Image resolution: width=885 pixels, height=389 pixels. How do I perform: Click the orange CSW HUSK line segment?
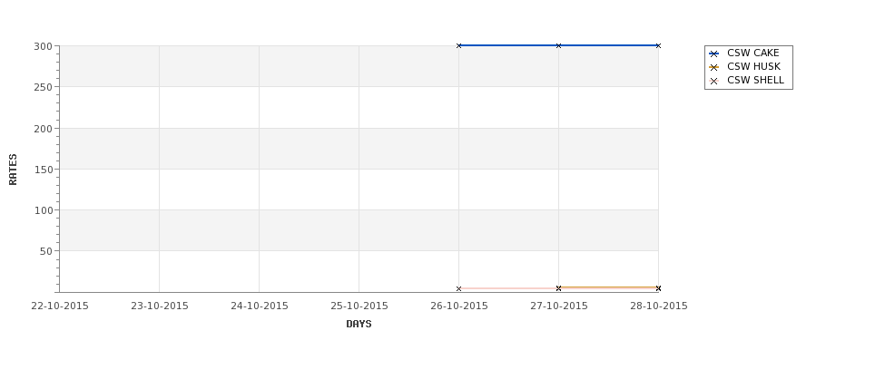608,287
